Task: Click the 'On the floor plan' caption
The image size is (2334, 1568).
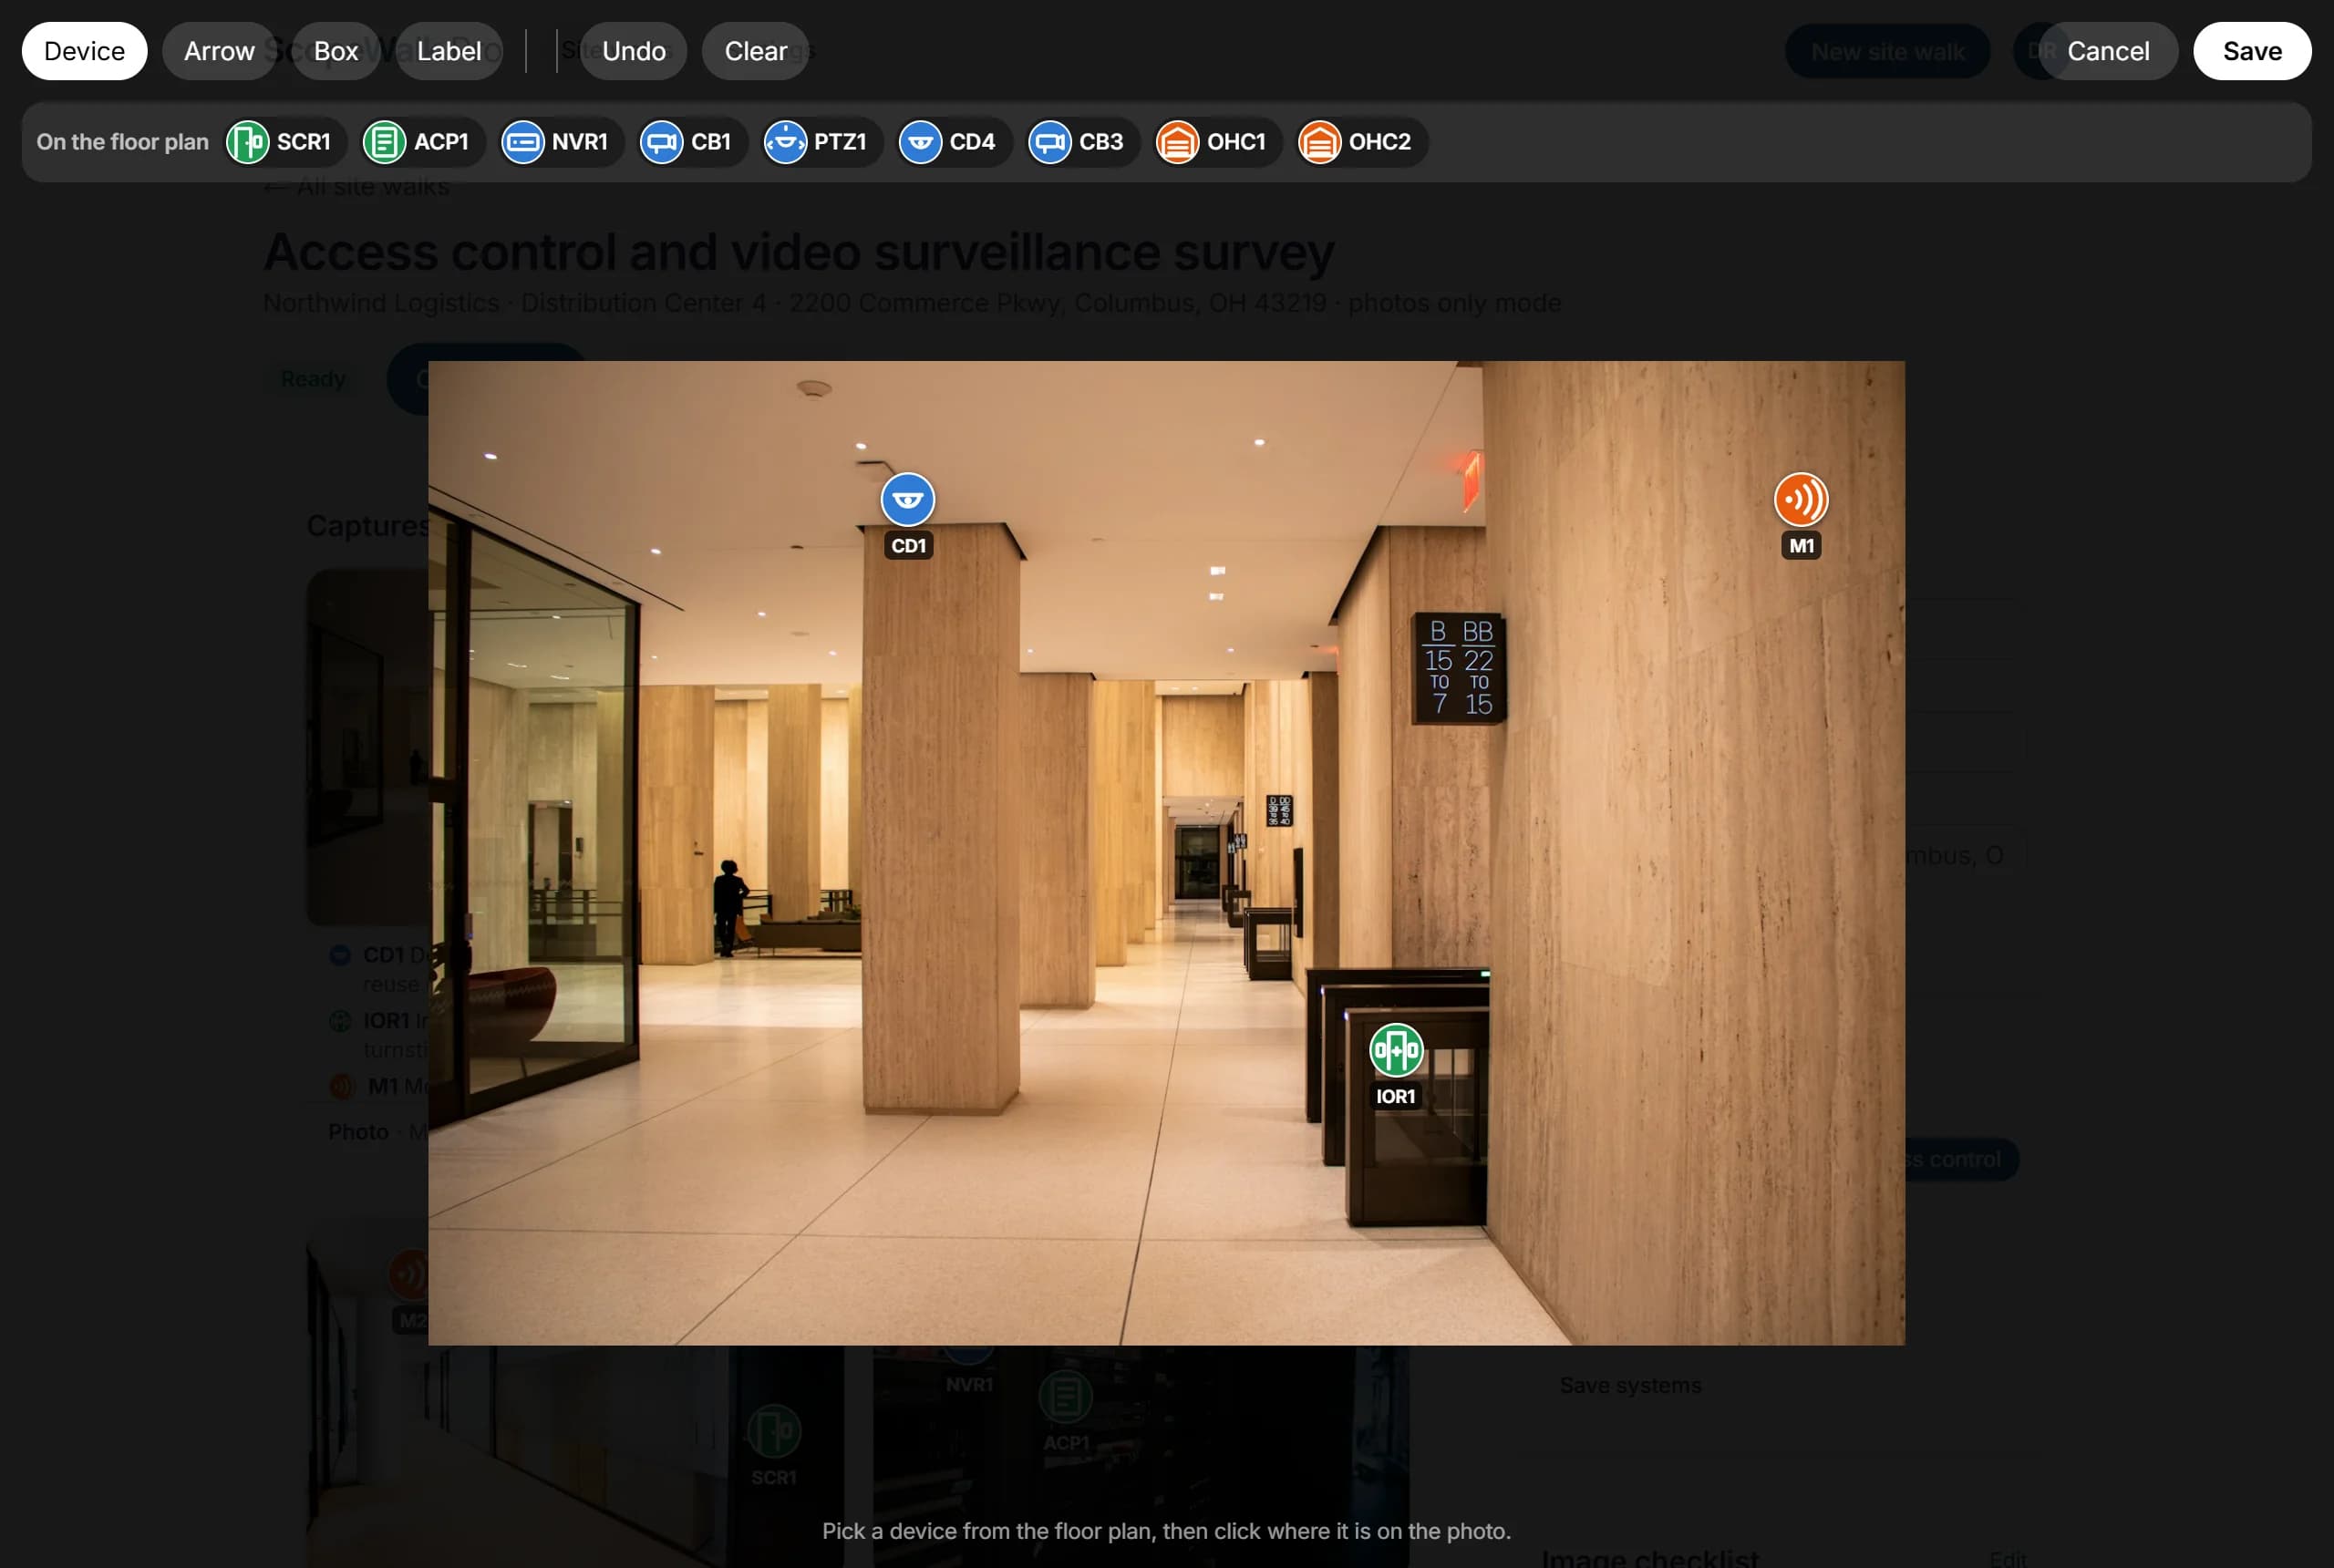Action: tap(122, 142)
